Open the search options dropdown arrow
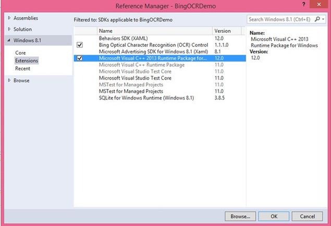 pyautogui.click(x=323, y=19)
